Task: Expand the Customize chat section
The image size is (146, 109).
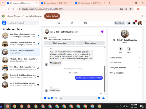Action: click(x=125, y=58)
